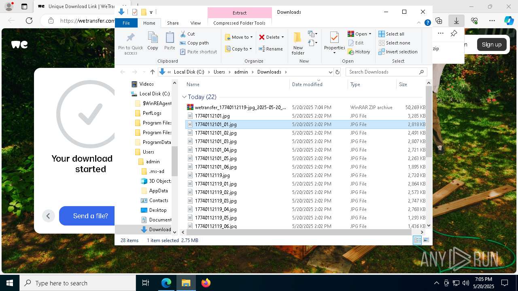This screenshot has height=291, width=518.
Task: Click the Extract contextual tab
Action: point(240,13)
